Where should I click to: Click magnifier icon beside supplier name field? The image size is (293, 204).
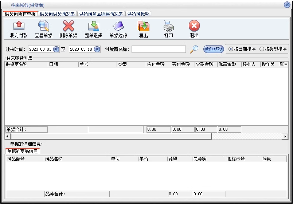(194, 49)
